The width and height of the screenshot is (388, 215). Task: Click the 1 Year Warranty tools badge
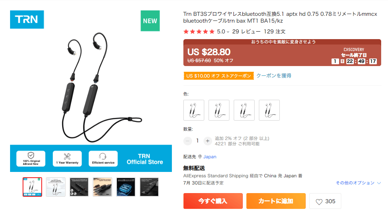[67, 159]
